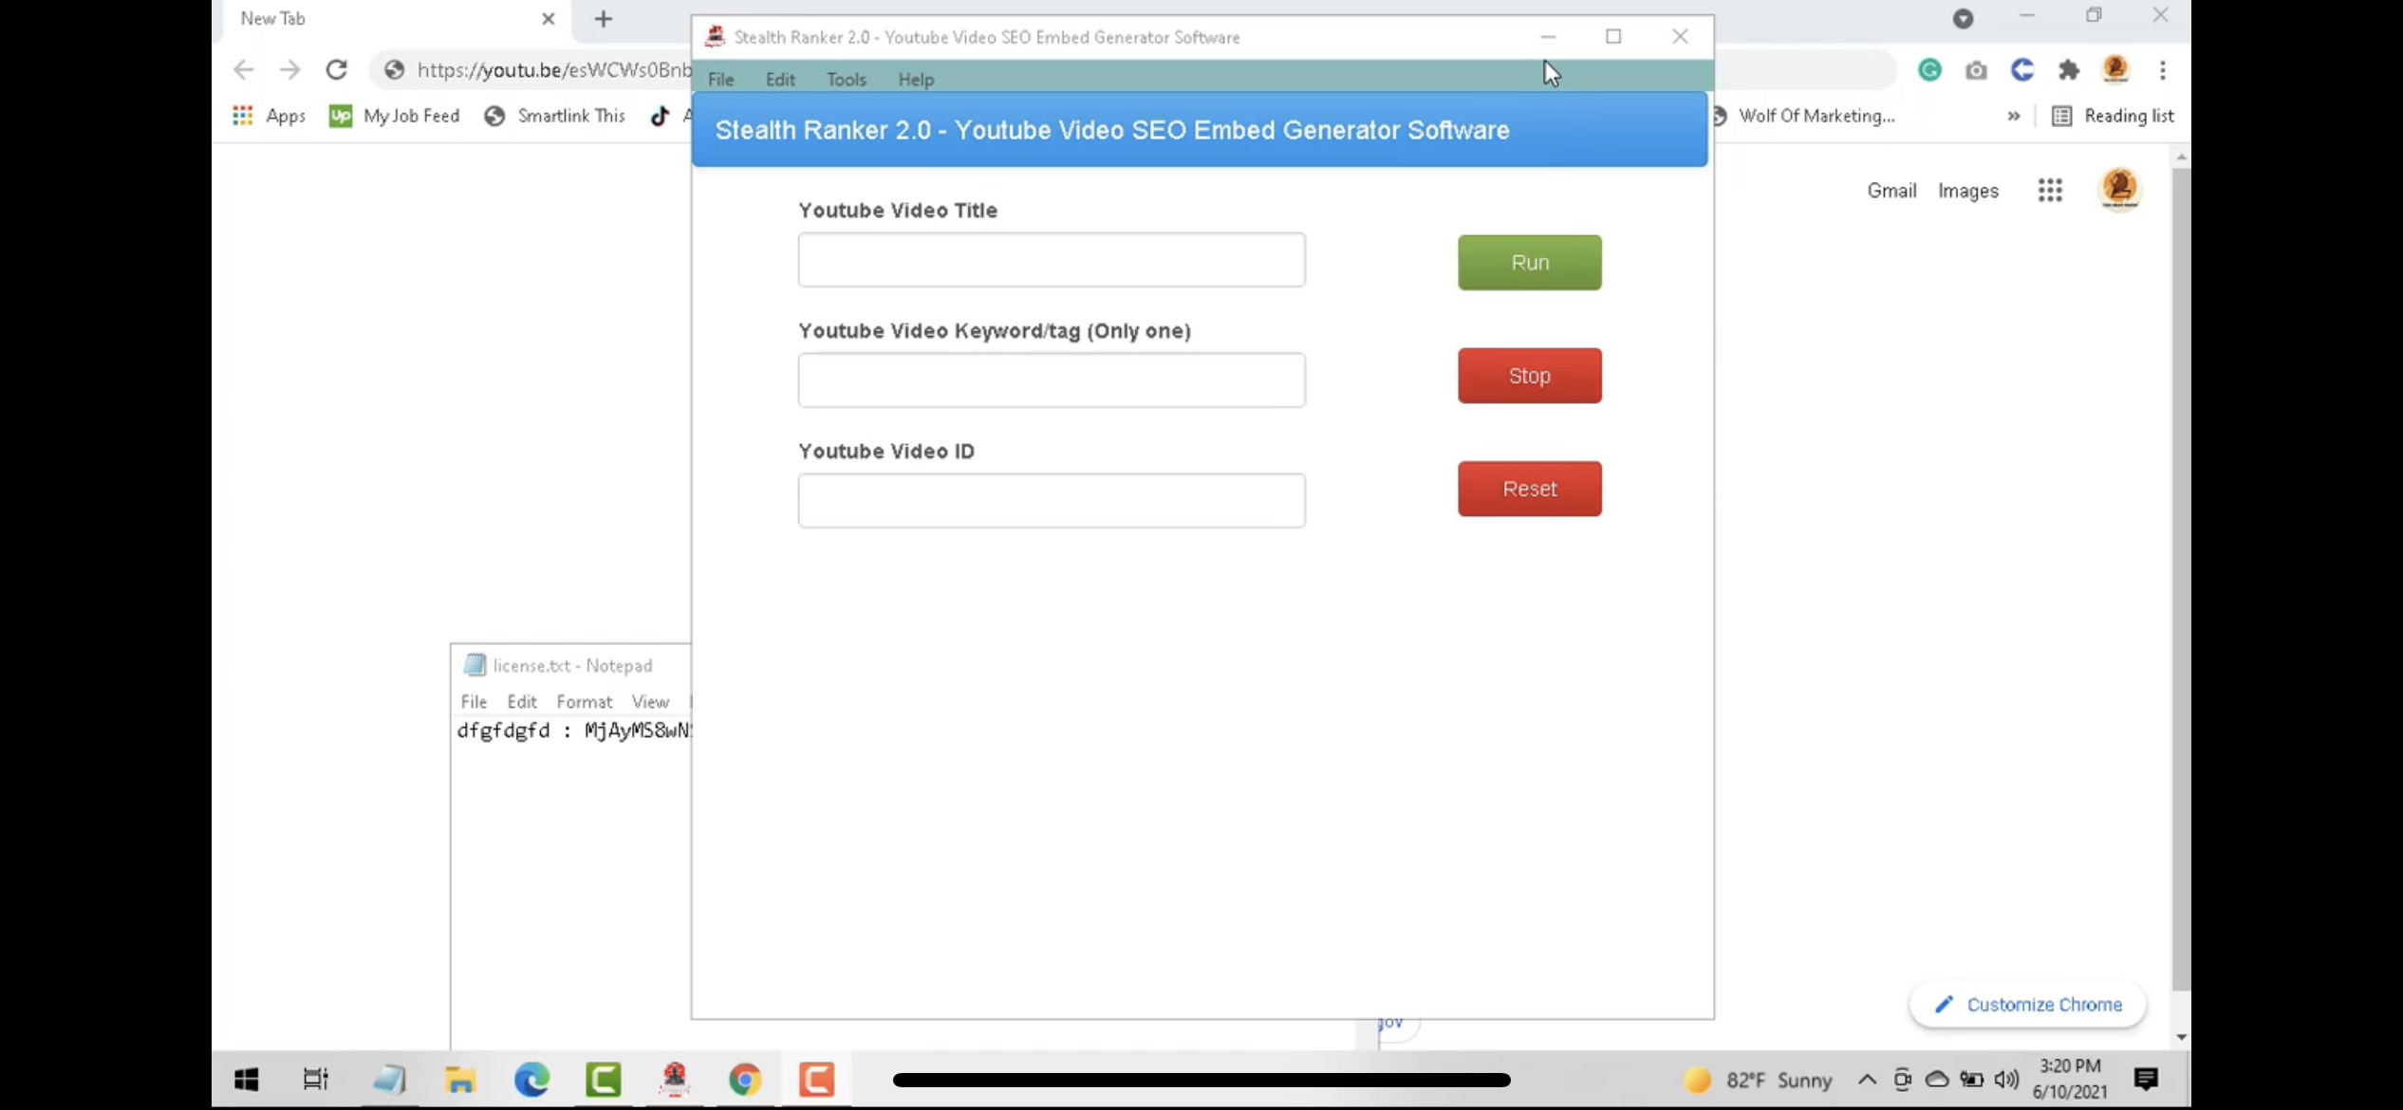Click the Chrome reload page icon
This screenshot has width=2403, height=1110.
[x=336, y=70]
